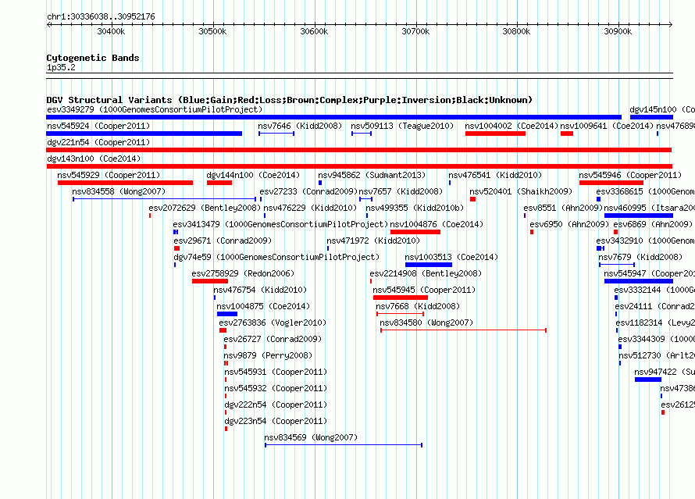Select the dgv143n100 (Coe2014) label
The height and width of the screenshot is (499, 695).
tap(94, 159)
